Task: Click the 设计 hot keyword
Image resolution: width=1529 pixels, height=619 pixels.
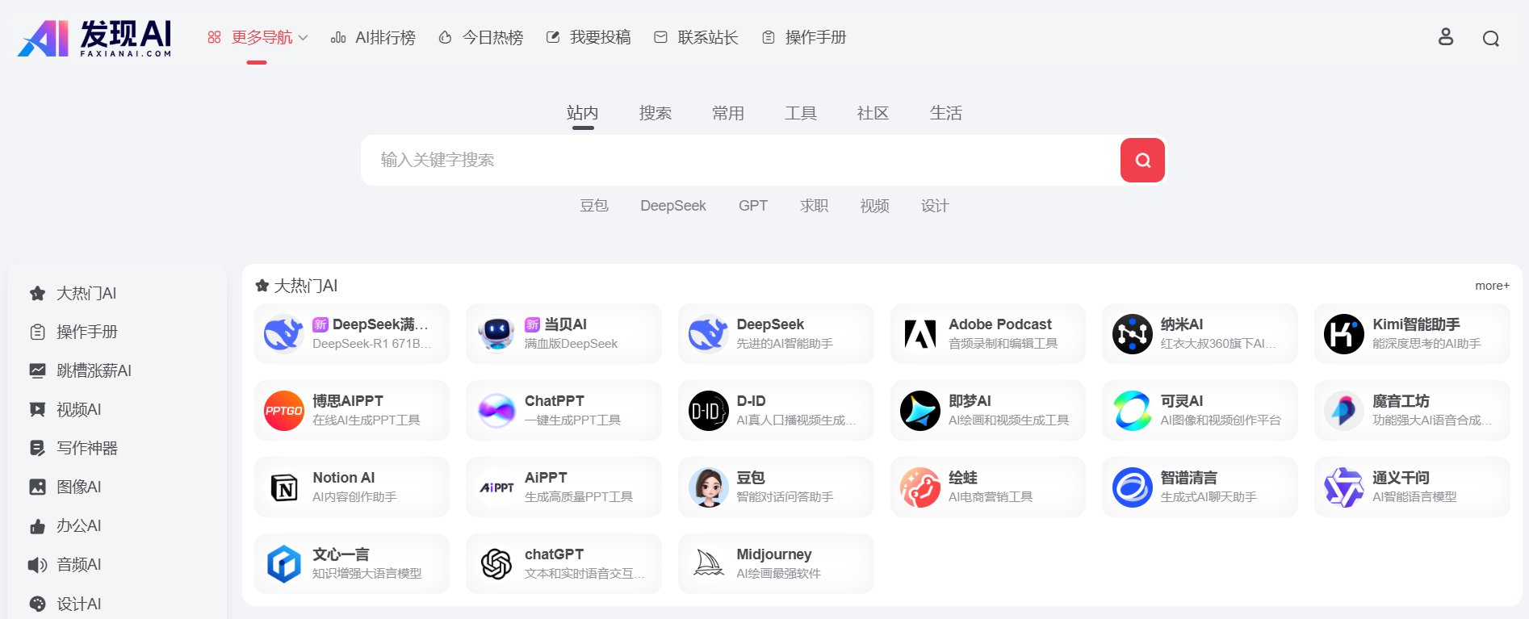Action: pyautogui.click(x=935, y=206)
